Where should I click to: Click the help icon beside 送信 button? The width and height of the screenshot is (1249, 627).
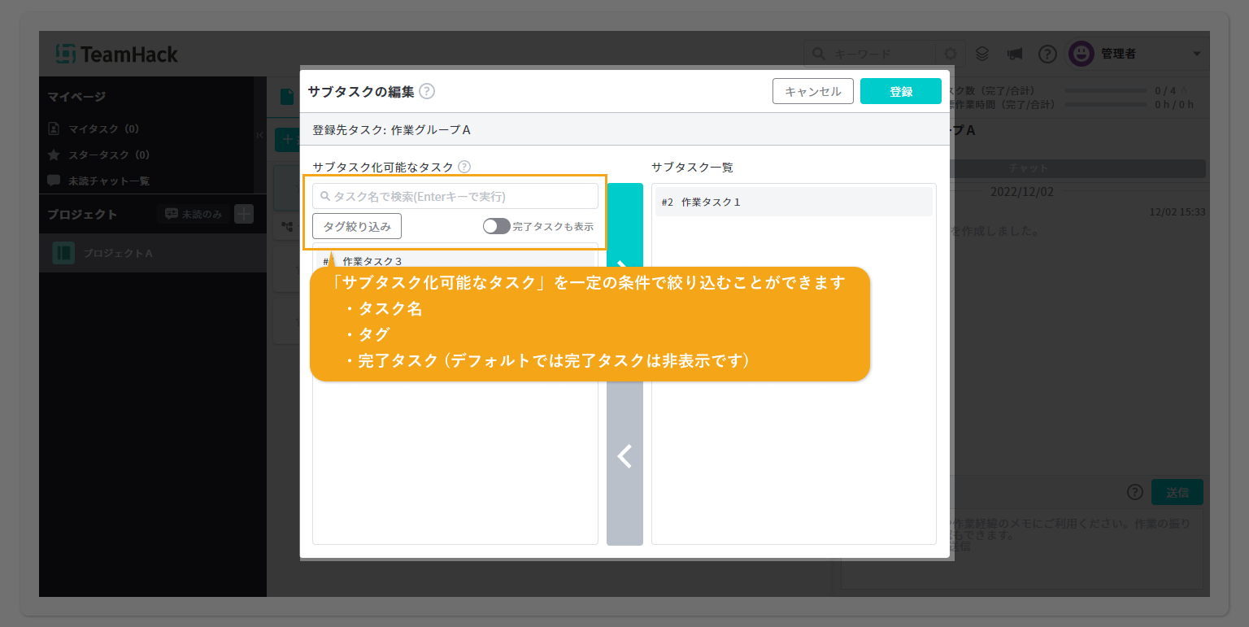point(1135,492)
